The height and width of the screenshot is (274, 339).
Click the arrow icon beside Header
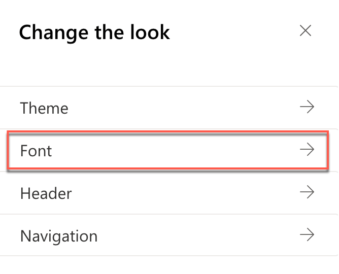(x=307, y=192)
